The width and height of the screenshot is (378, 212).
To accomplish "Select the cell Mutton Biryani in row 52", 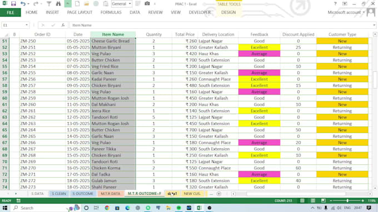I will tap(113, 47).
